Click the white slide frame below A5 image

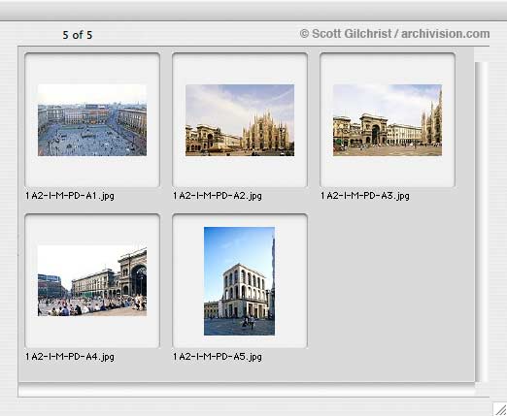pos(240,341)
